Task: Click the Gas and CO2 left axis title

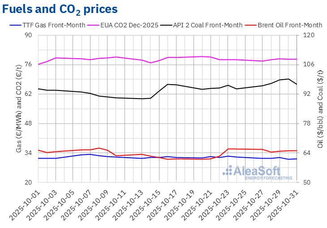Action: [19, 109]
